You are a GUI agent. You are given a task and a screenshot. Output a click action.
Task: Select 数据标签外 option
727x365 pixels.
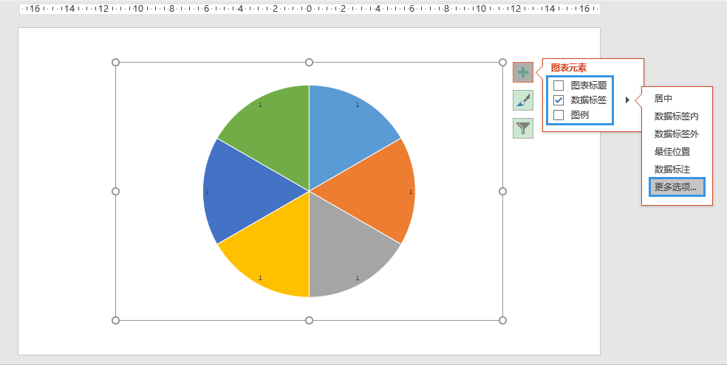coord(677,133)
